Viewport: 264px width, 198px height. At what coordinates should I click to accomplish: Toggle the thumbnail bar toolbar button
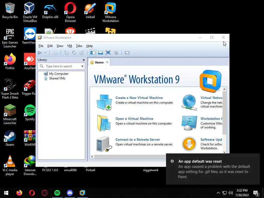click(x=101, y=53)
